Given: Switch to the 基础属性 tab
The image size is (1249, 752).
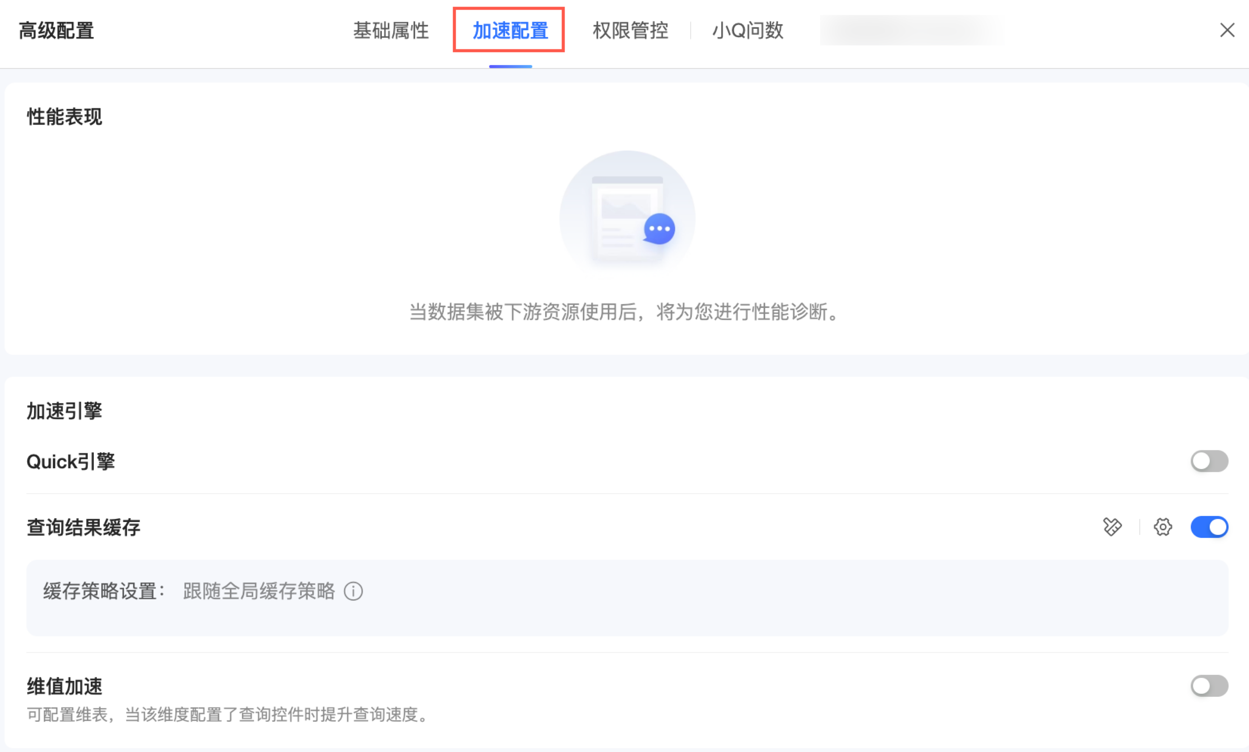Looking at the screenshot, I should point(391,30).
